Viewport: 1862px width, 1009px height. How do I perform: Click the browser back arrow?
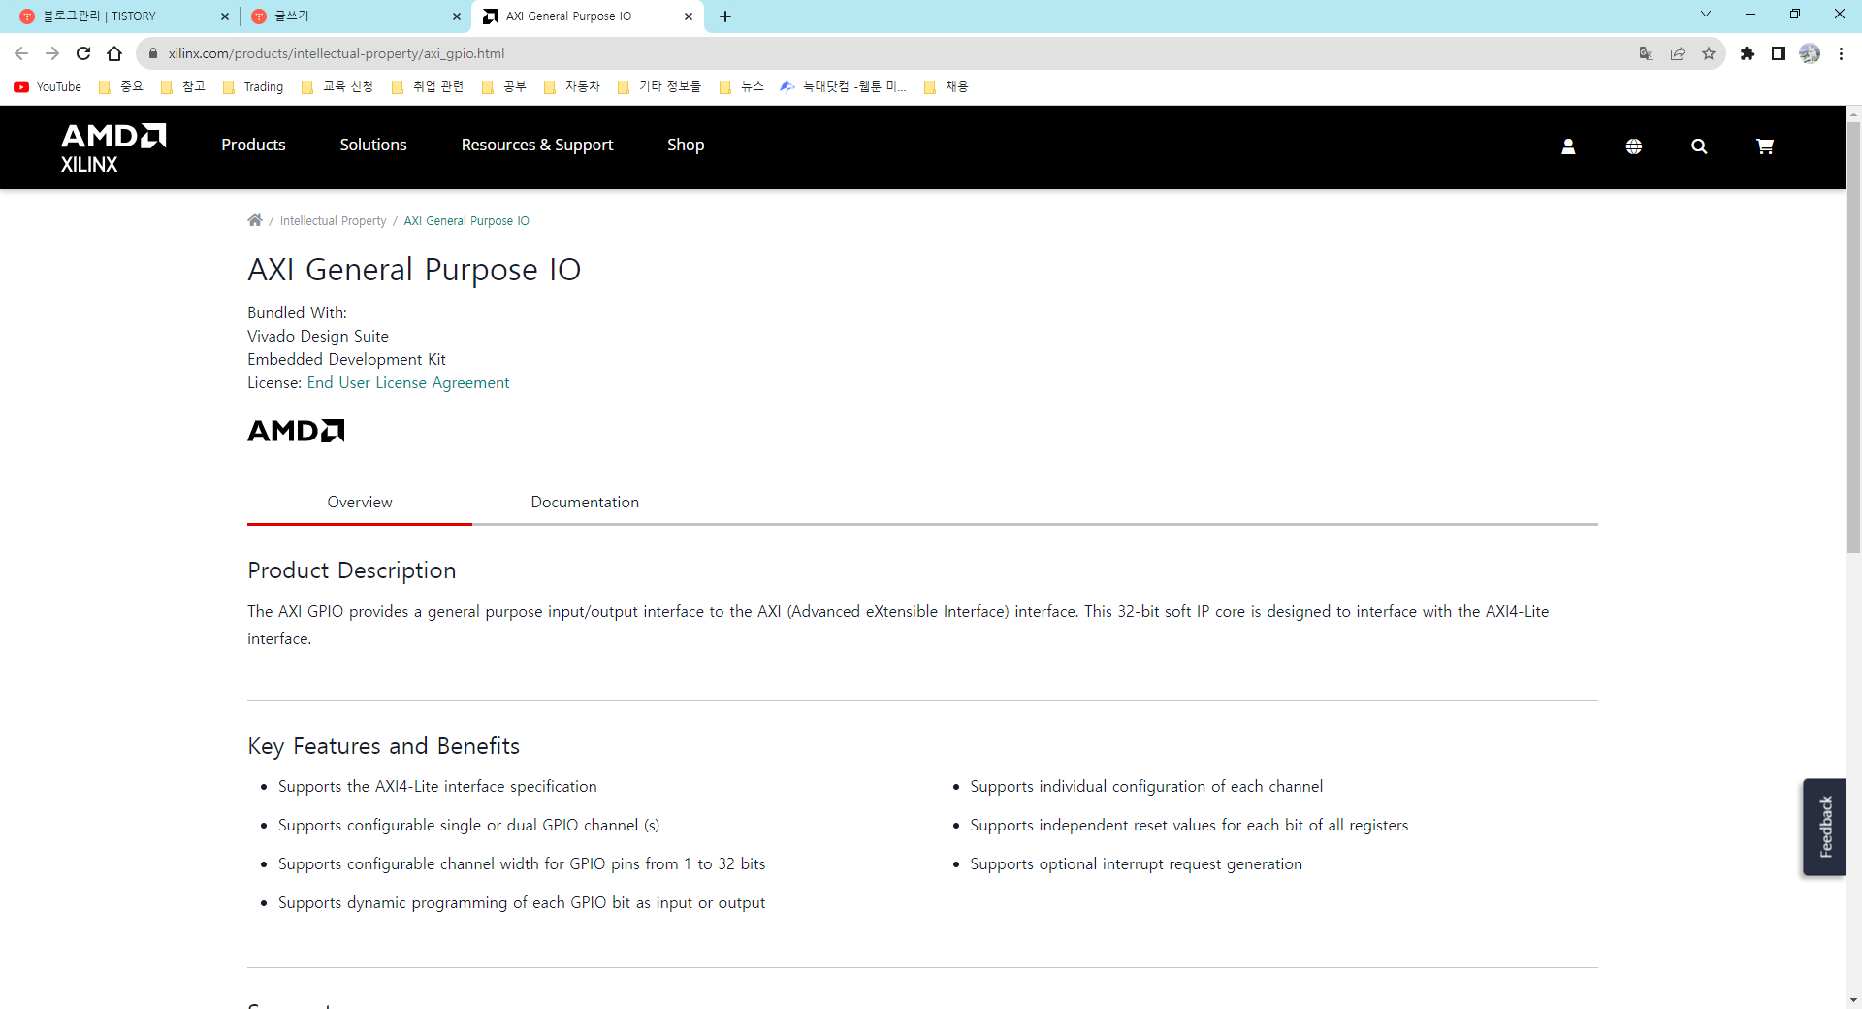pyautogui.click(x=21, y=53)
